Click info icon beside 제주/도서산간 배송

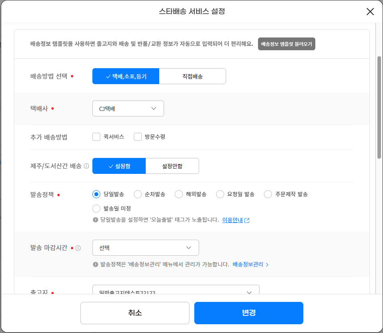pyautogui.click(x=86, y=166)
